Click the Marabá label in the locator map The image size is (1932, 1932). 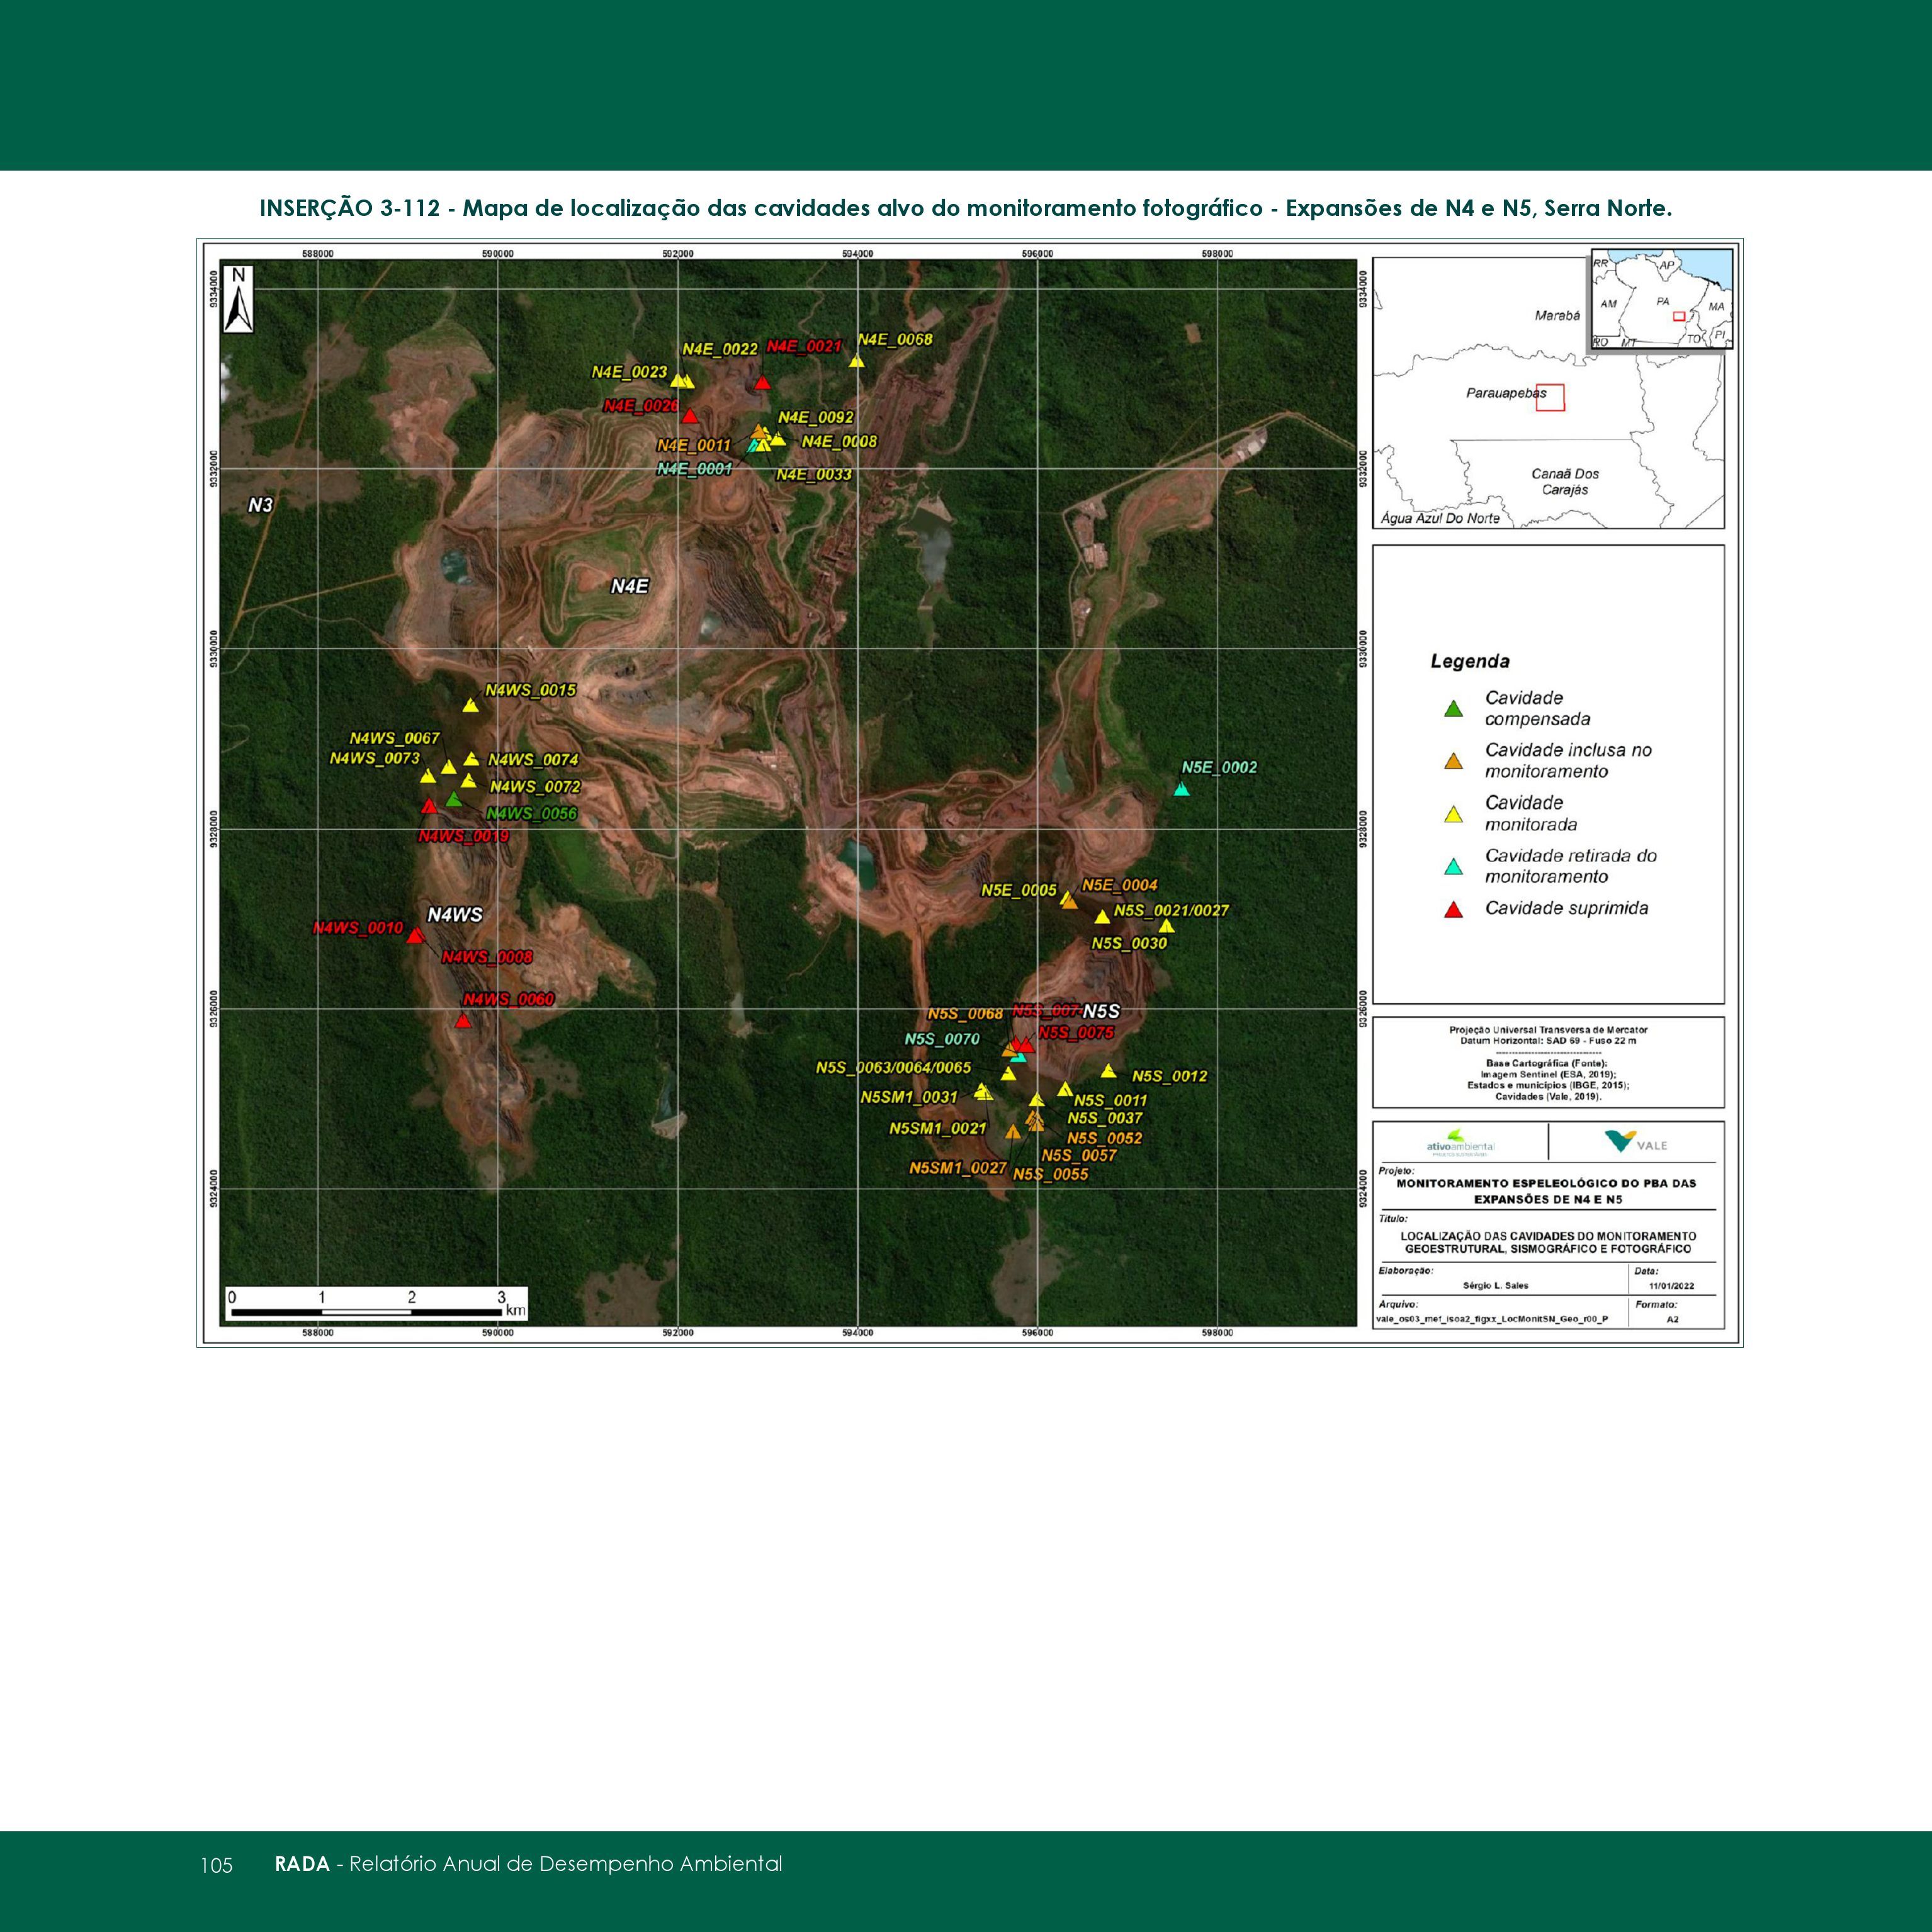click(x=1557, y=315)
